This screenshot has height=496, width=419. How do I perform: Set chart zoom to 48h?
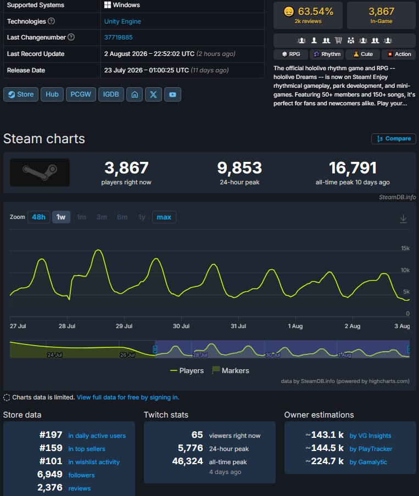coord(38,217)
